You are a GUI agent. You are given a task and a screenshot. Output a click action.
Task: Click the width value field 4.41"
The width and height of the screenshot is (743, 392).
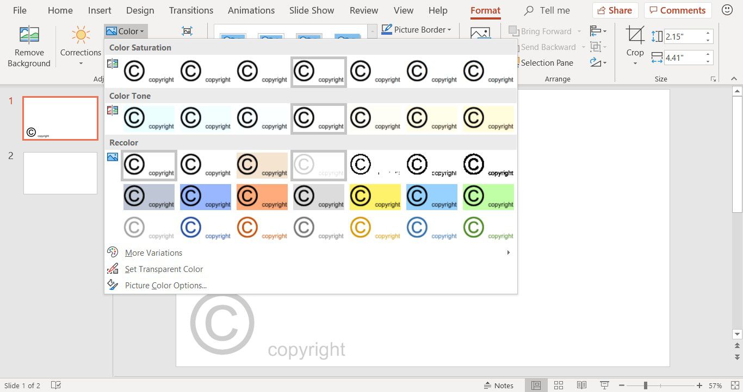(684, 58)
